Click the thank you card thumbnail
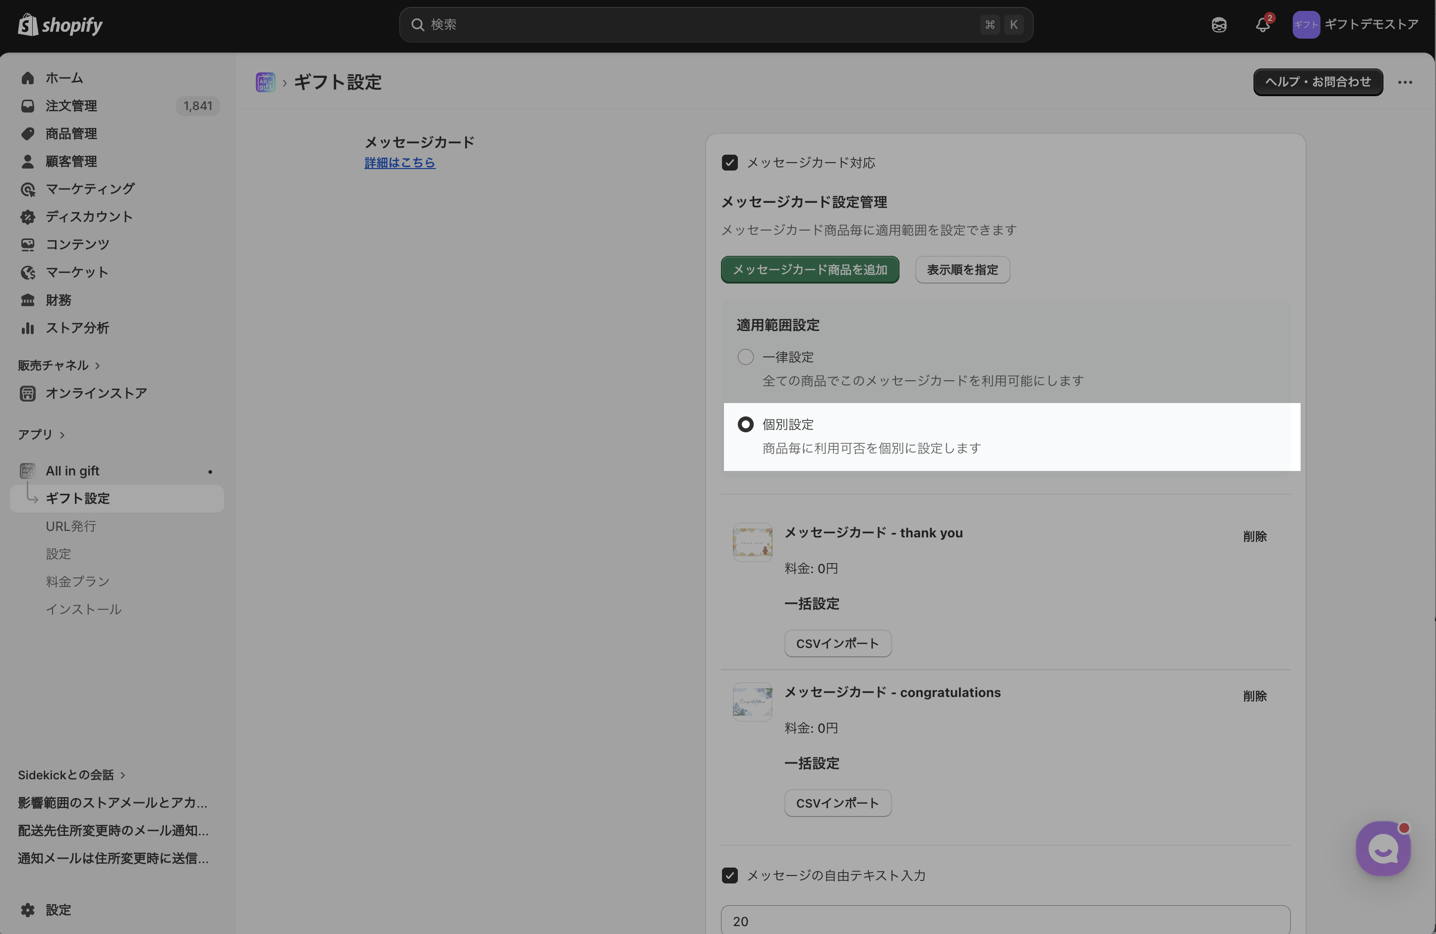 [752, 542]
